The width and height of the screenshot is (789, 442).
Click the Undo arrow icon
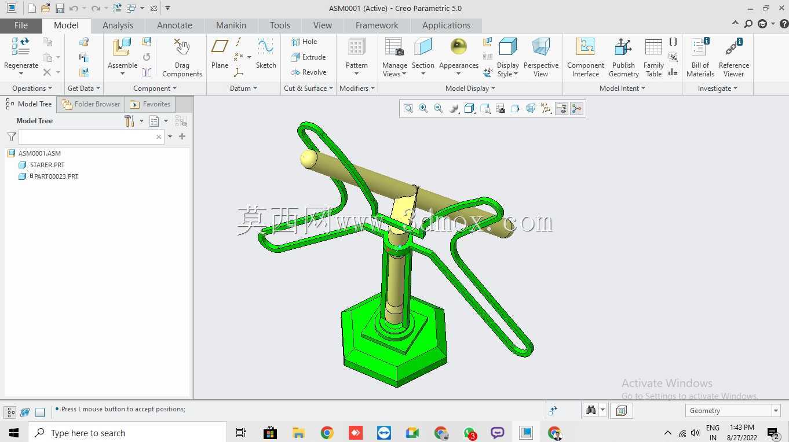point(74,8)
